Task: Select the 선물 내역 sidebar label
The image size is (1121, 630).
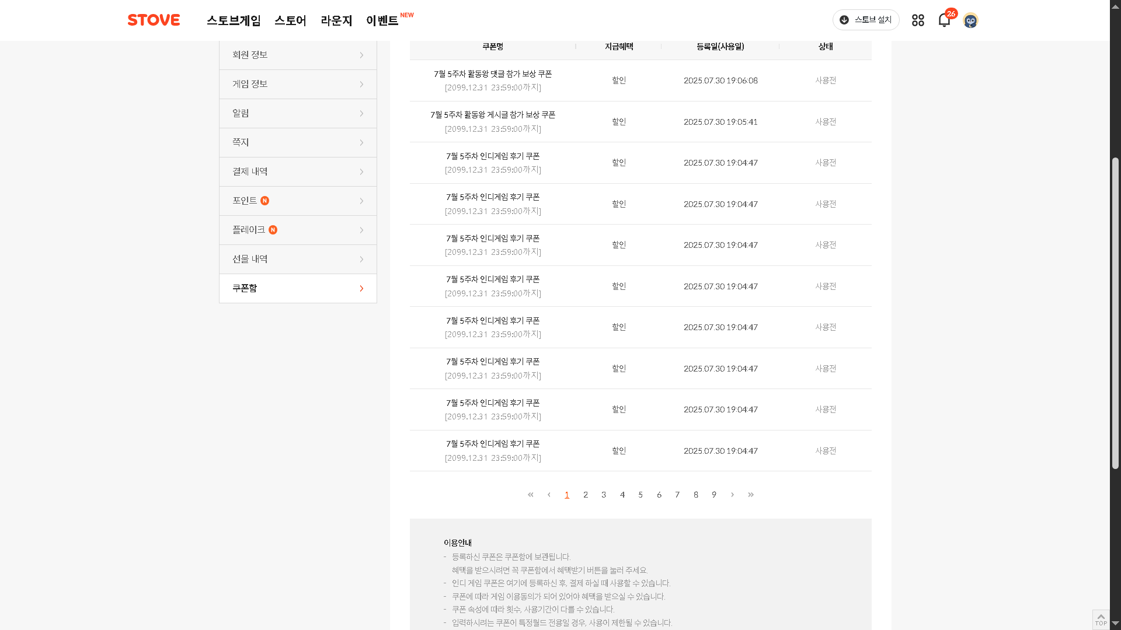Action: click(250, 259)
